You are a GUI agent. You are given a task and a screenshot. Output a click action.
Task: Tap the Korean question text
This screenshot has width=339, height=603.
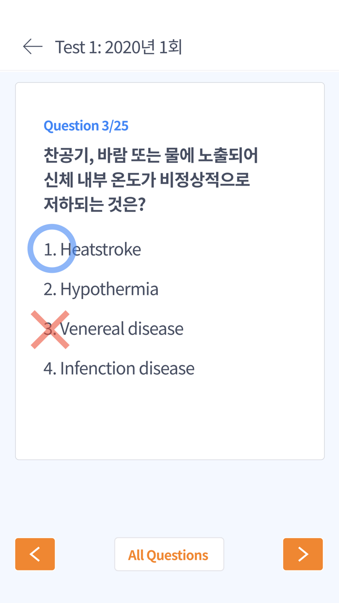(150, 178)
